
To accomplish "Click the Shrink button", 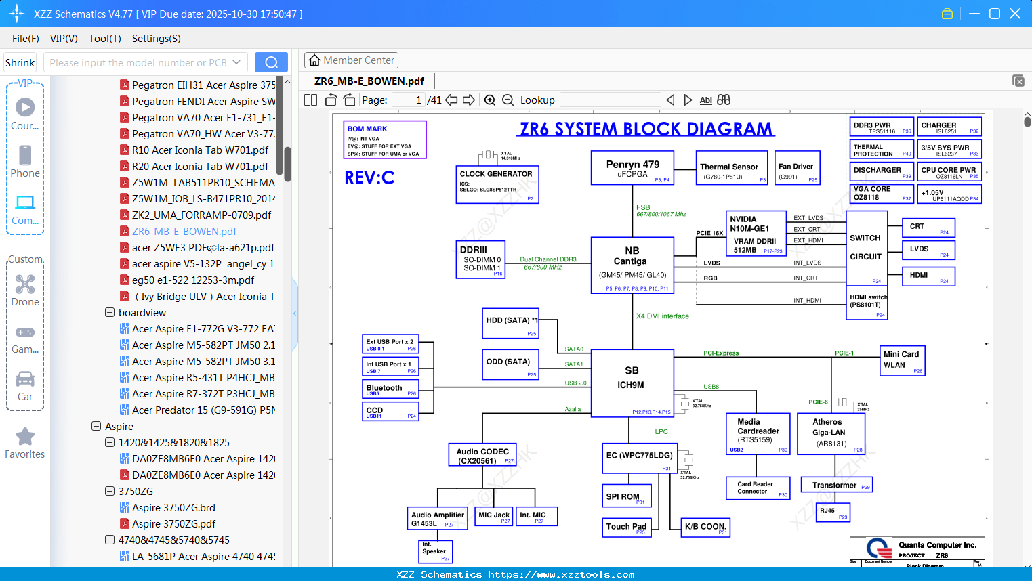I will click(20, 62).
